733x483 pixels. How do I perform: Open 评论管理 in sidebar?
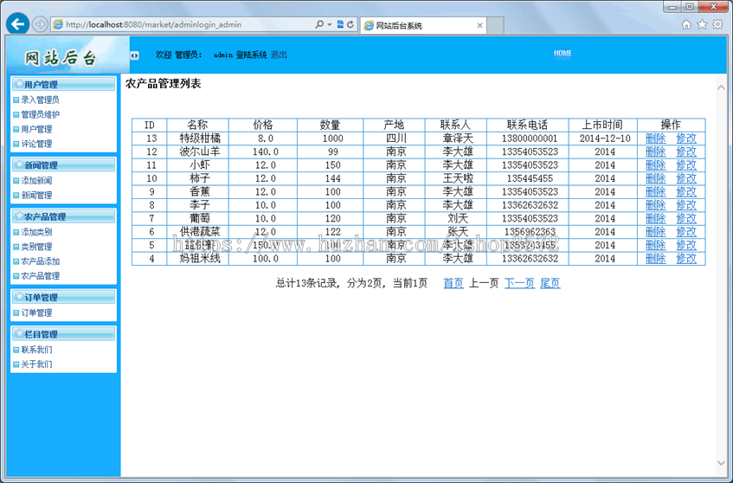tap(36, 144)
